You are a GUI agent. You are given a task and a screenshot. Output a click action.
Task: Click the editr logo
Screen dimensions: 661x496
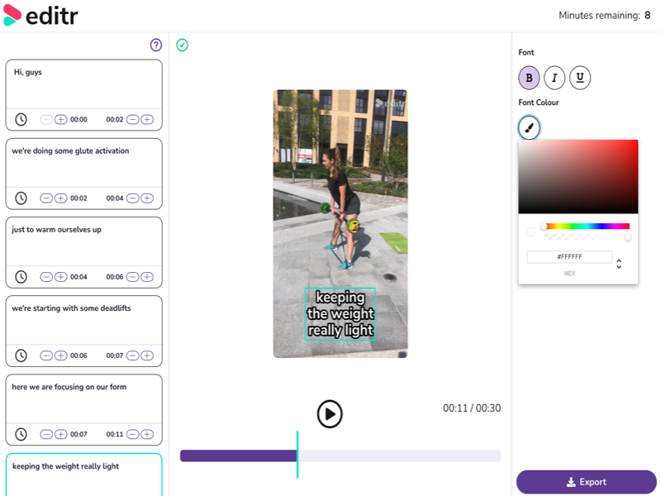[40, 16]
